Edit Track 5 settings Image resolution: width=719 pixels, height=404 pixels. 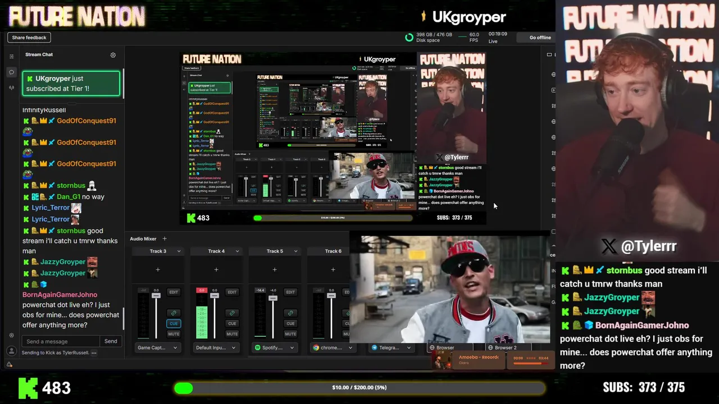[290, 292]
